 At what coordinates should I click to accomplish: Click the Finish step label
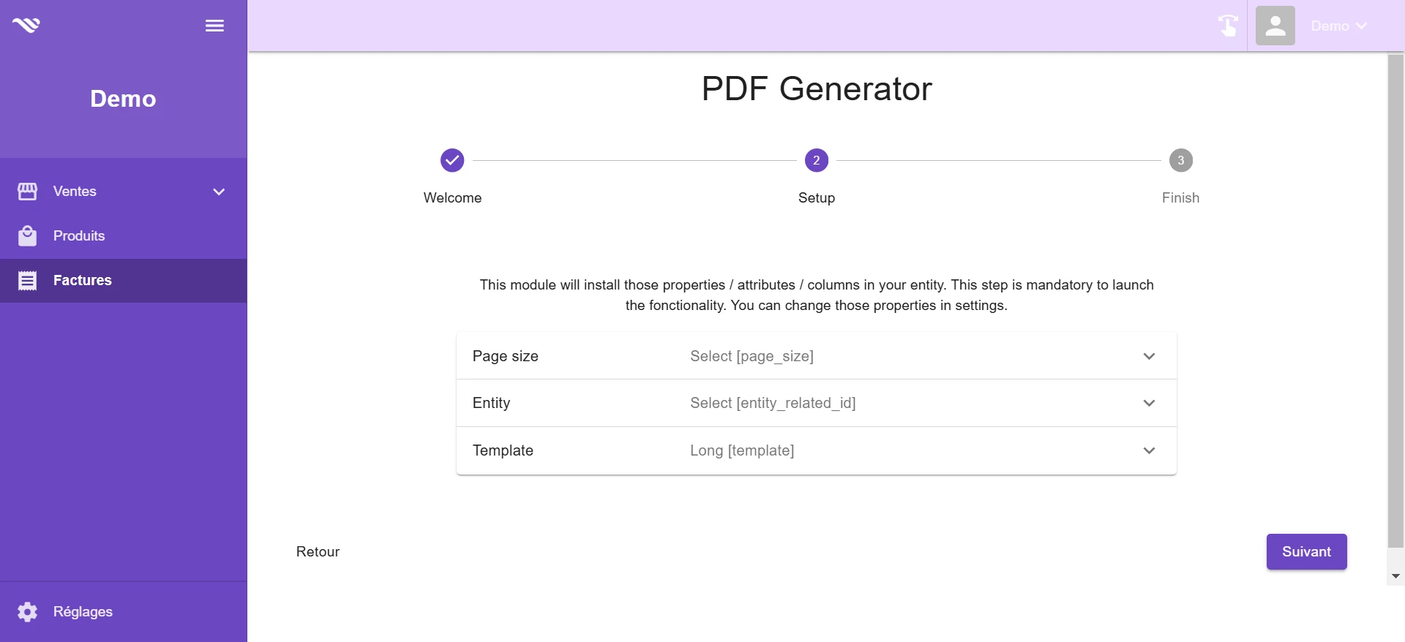[1180, 198]
